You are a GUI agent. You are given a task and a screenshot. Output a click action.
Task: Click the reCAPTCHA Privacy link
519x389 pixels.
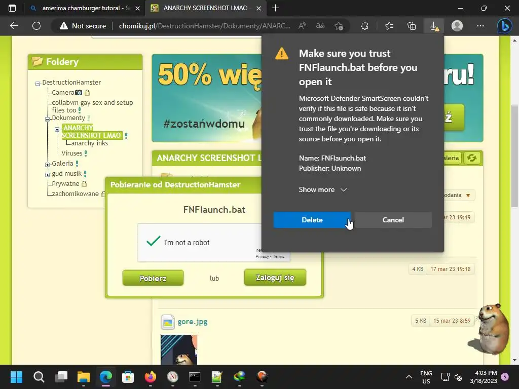click(262, 256)
